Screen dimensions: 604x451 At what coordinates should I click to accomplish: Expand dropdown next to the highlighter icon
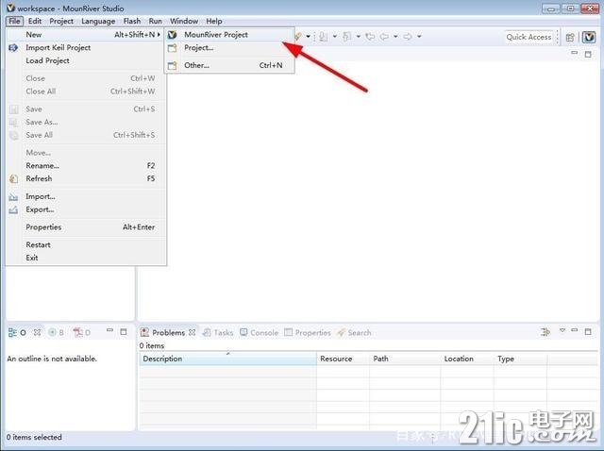pyautogui.click(x=309, y=37)
